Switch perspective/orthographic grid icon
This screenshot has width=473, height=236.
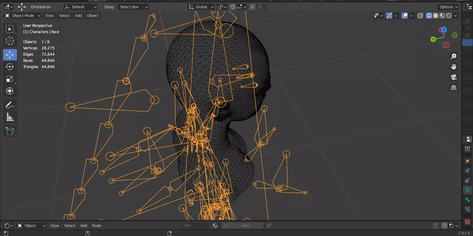click(454, 88)
